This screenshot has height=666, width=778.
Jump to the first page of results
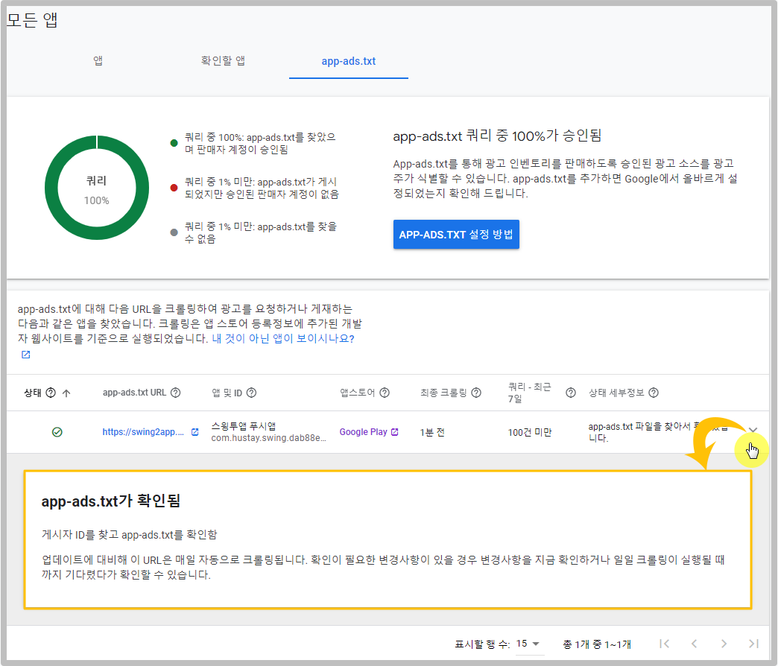coord(665,644)
